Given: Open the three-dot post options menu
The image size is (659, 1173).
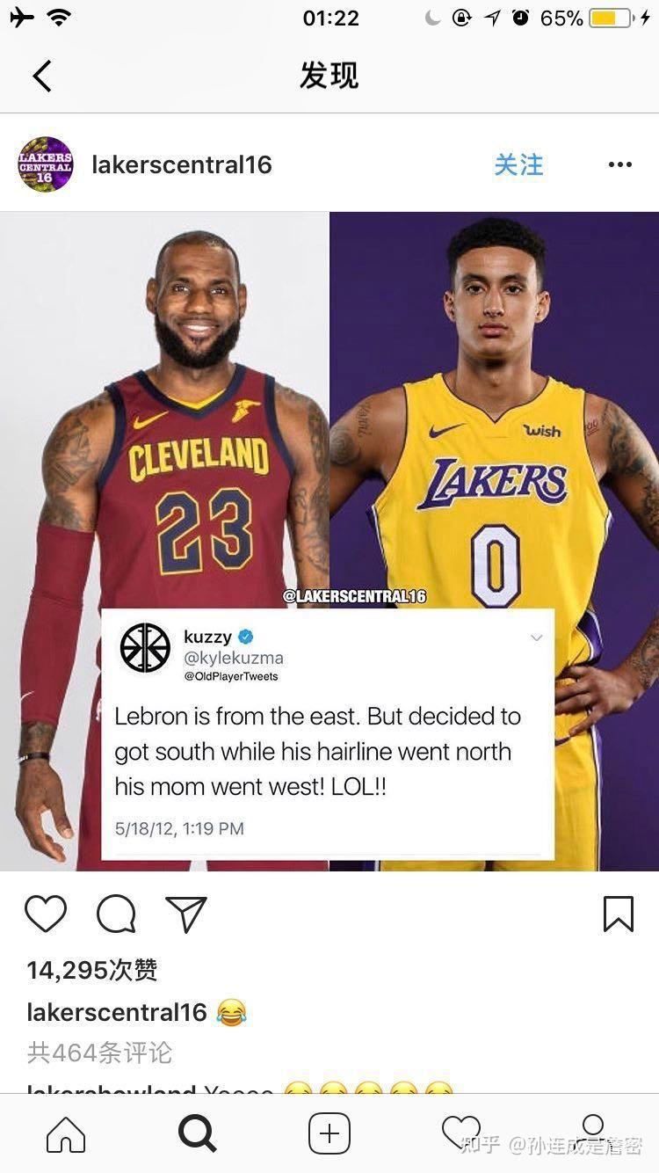Looking at the screenshot, I should click(x=619, y=164).
